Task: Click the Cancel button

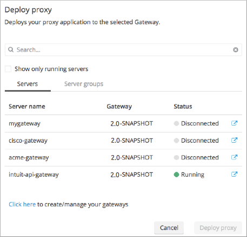Action: (x=169, y=228)
